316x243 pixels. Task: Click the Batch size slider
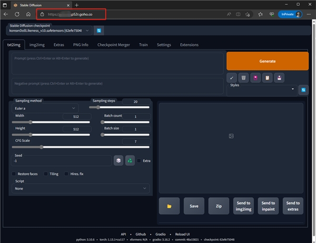125,135
